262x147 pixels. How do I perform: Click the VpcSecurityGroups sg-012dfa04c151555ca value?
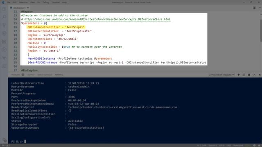click(x=86, y=128)
